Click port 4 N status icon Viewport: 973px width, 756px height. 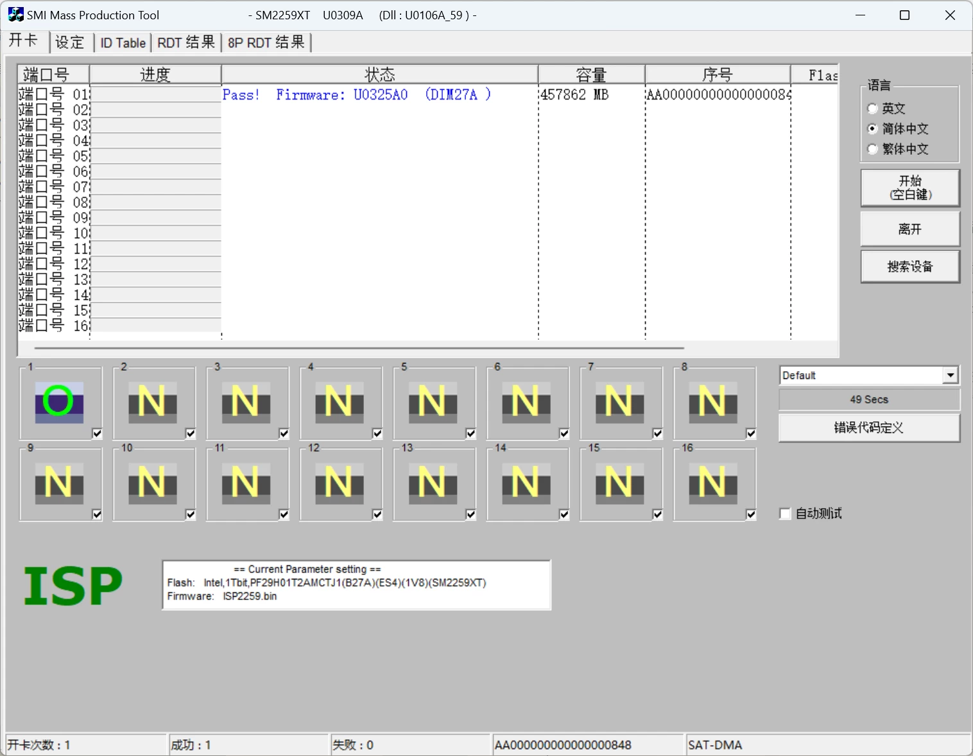pyautogui.click(x=340, y=403)
